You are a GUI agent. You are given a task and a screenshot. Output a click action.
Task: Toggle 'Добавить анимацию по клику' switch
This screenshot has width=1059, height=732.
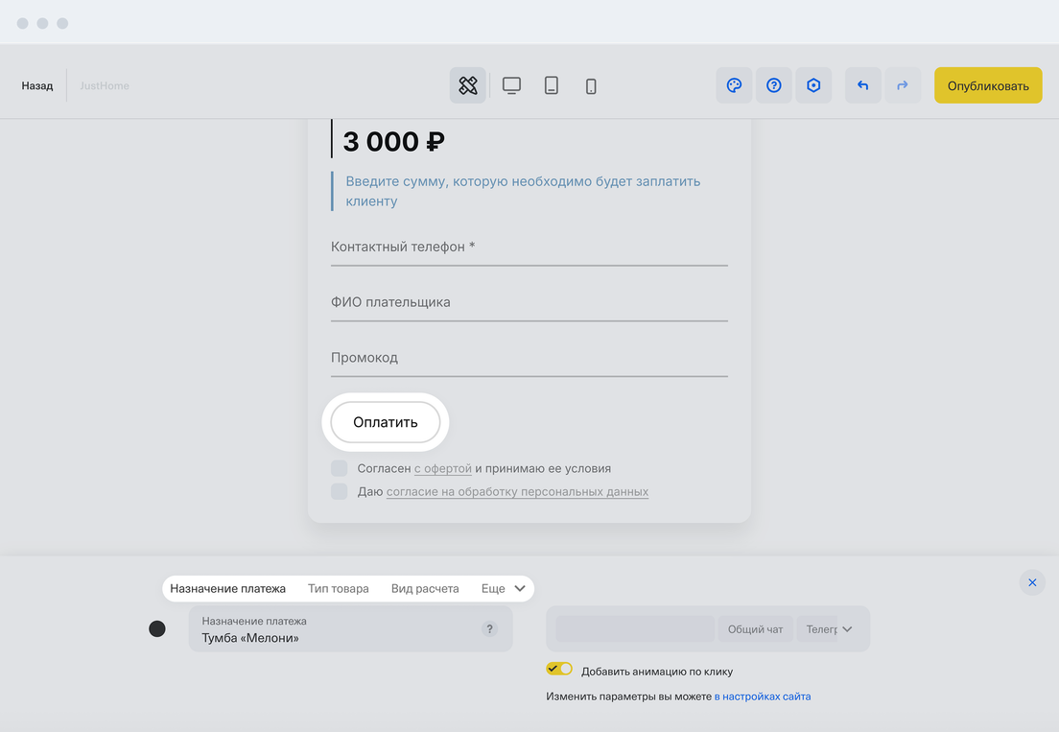pyautogui.click(x=559, y=669)
